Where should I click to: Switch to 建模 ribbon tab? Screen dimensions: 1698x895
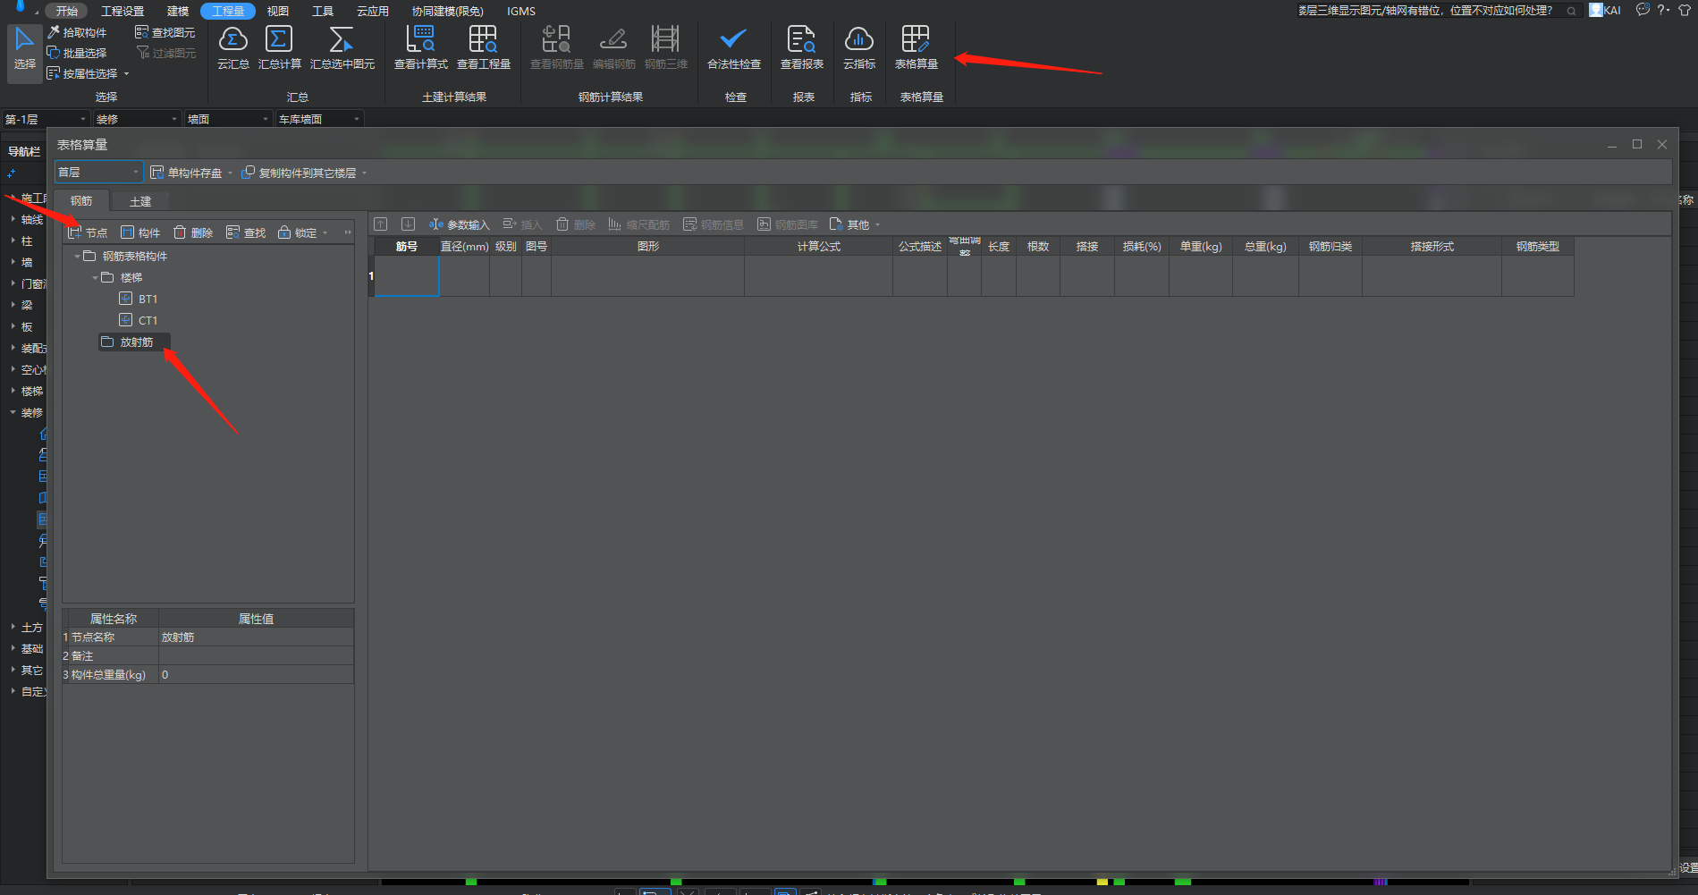178,11
